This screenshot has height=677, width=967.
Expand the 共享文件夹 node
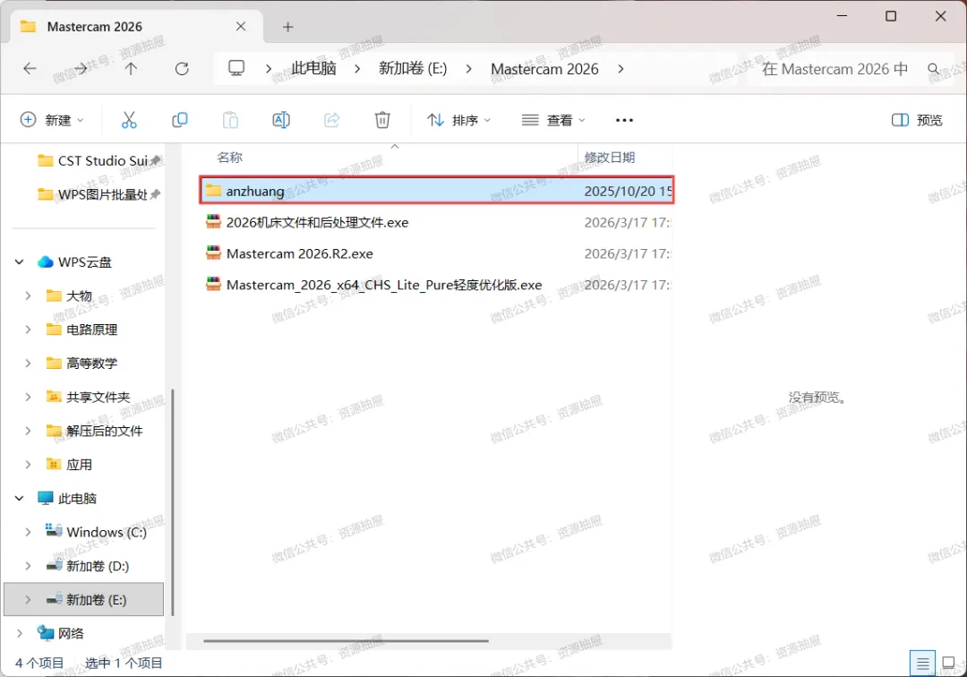28,397
